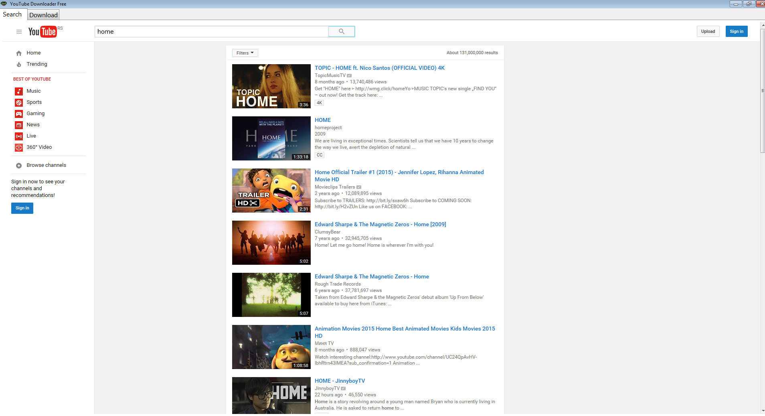Click the Live broadcast icon
This screenshot has height=416, width=765.
click(x=19, y=136)
